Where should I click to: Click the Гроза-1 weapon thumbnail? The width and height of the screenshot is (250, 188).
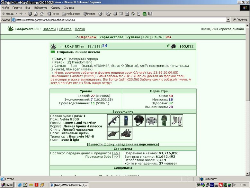click(x=113, y=121)
